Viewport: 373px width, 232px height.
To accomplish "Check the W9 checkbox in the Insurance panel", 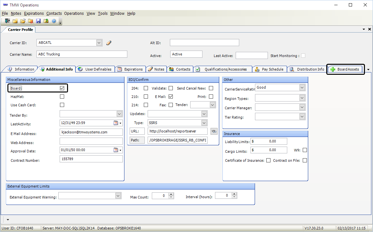I will pyautogui.click(x=305, y=150).
